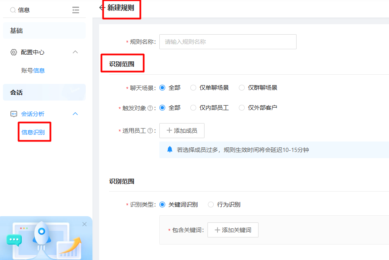The image size is (389, 260).
Task: Open help tooltip next to 触发对象
Action: click(x=150, y=108)
